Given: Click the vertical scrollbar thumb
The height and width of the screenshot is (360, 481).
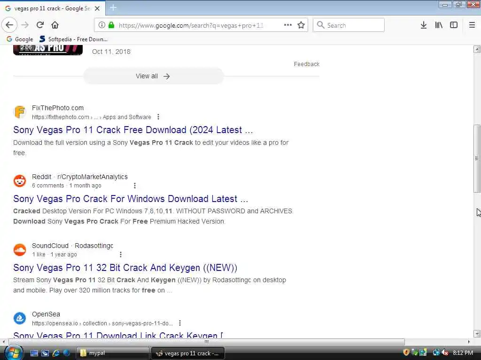Looking at the screenshot, I should 477,158.
